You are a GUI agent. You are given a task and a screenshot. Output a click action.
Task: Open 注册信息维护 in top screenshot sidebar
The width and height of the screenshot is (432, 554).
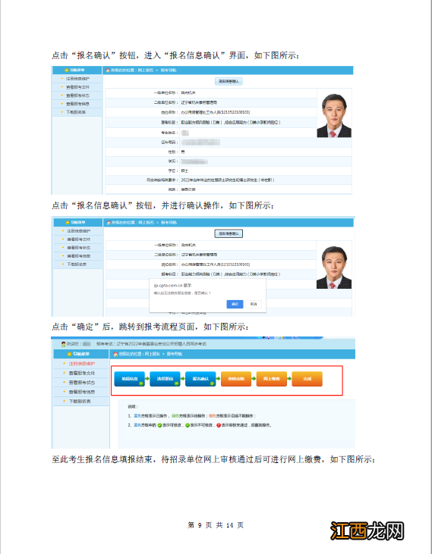77,78
